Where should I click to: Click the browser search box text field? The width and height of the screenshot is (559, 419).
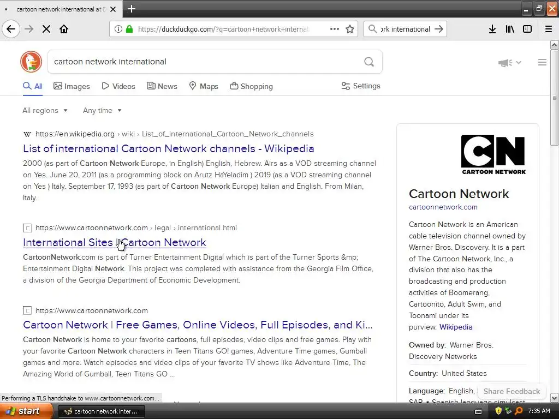point(406,29)
